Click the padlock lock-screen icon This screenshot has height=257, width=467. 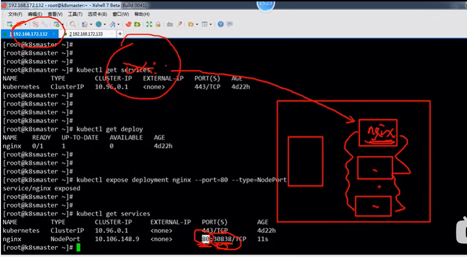click(158, 24)
